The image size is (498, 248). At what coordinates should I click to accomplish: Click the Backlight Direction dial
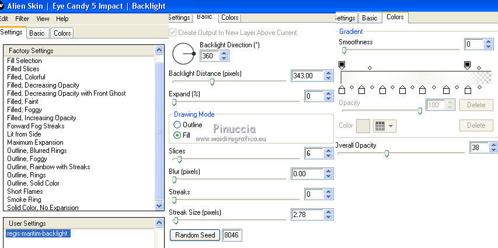pos(183,54)
